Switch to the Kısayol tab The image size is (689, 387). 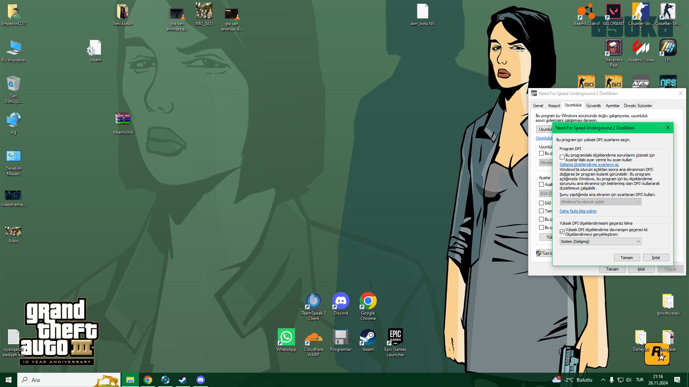coord(554,106)
